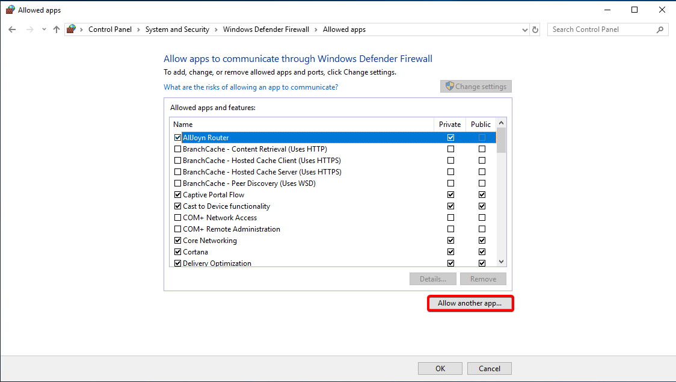Screen dimensions: 676x382
Task: Click Allow another app... button
Action: click(x=470, y=303)
